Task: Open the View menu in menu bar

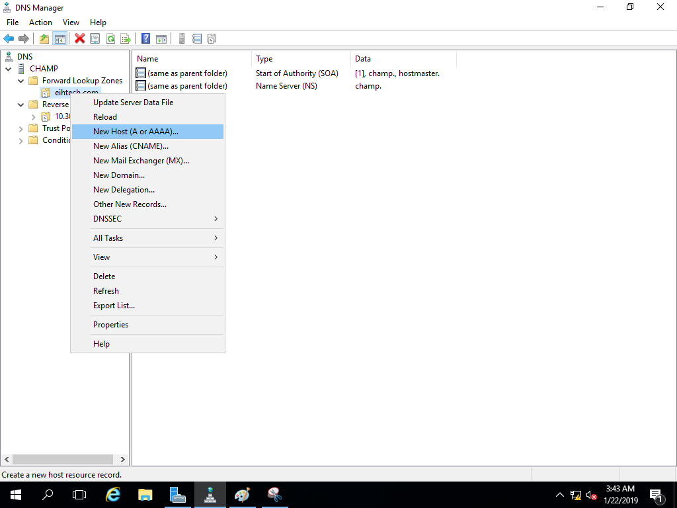Action: pyautogui.click(x=71, y=22)
